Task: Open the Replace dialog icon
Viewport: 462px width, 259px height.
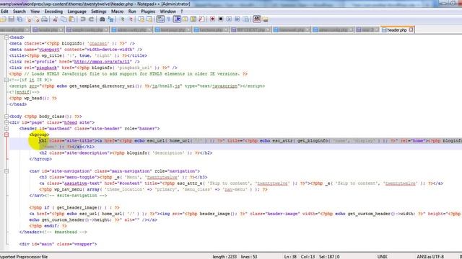Action: pos(110,19)
